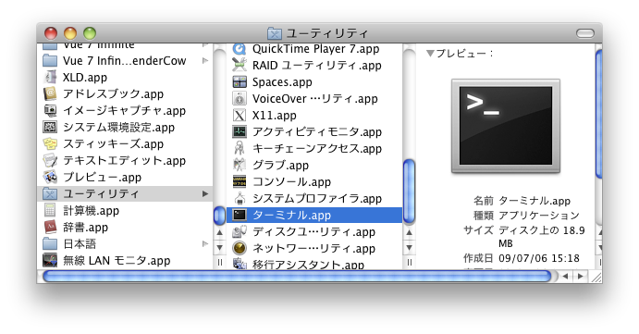Click the 種類 アプリケーション text
639x334 pixels.
[526, 216]
